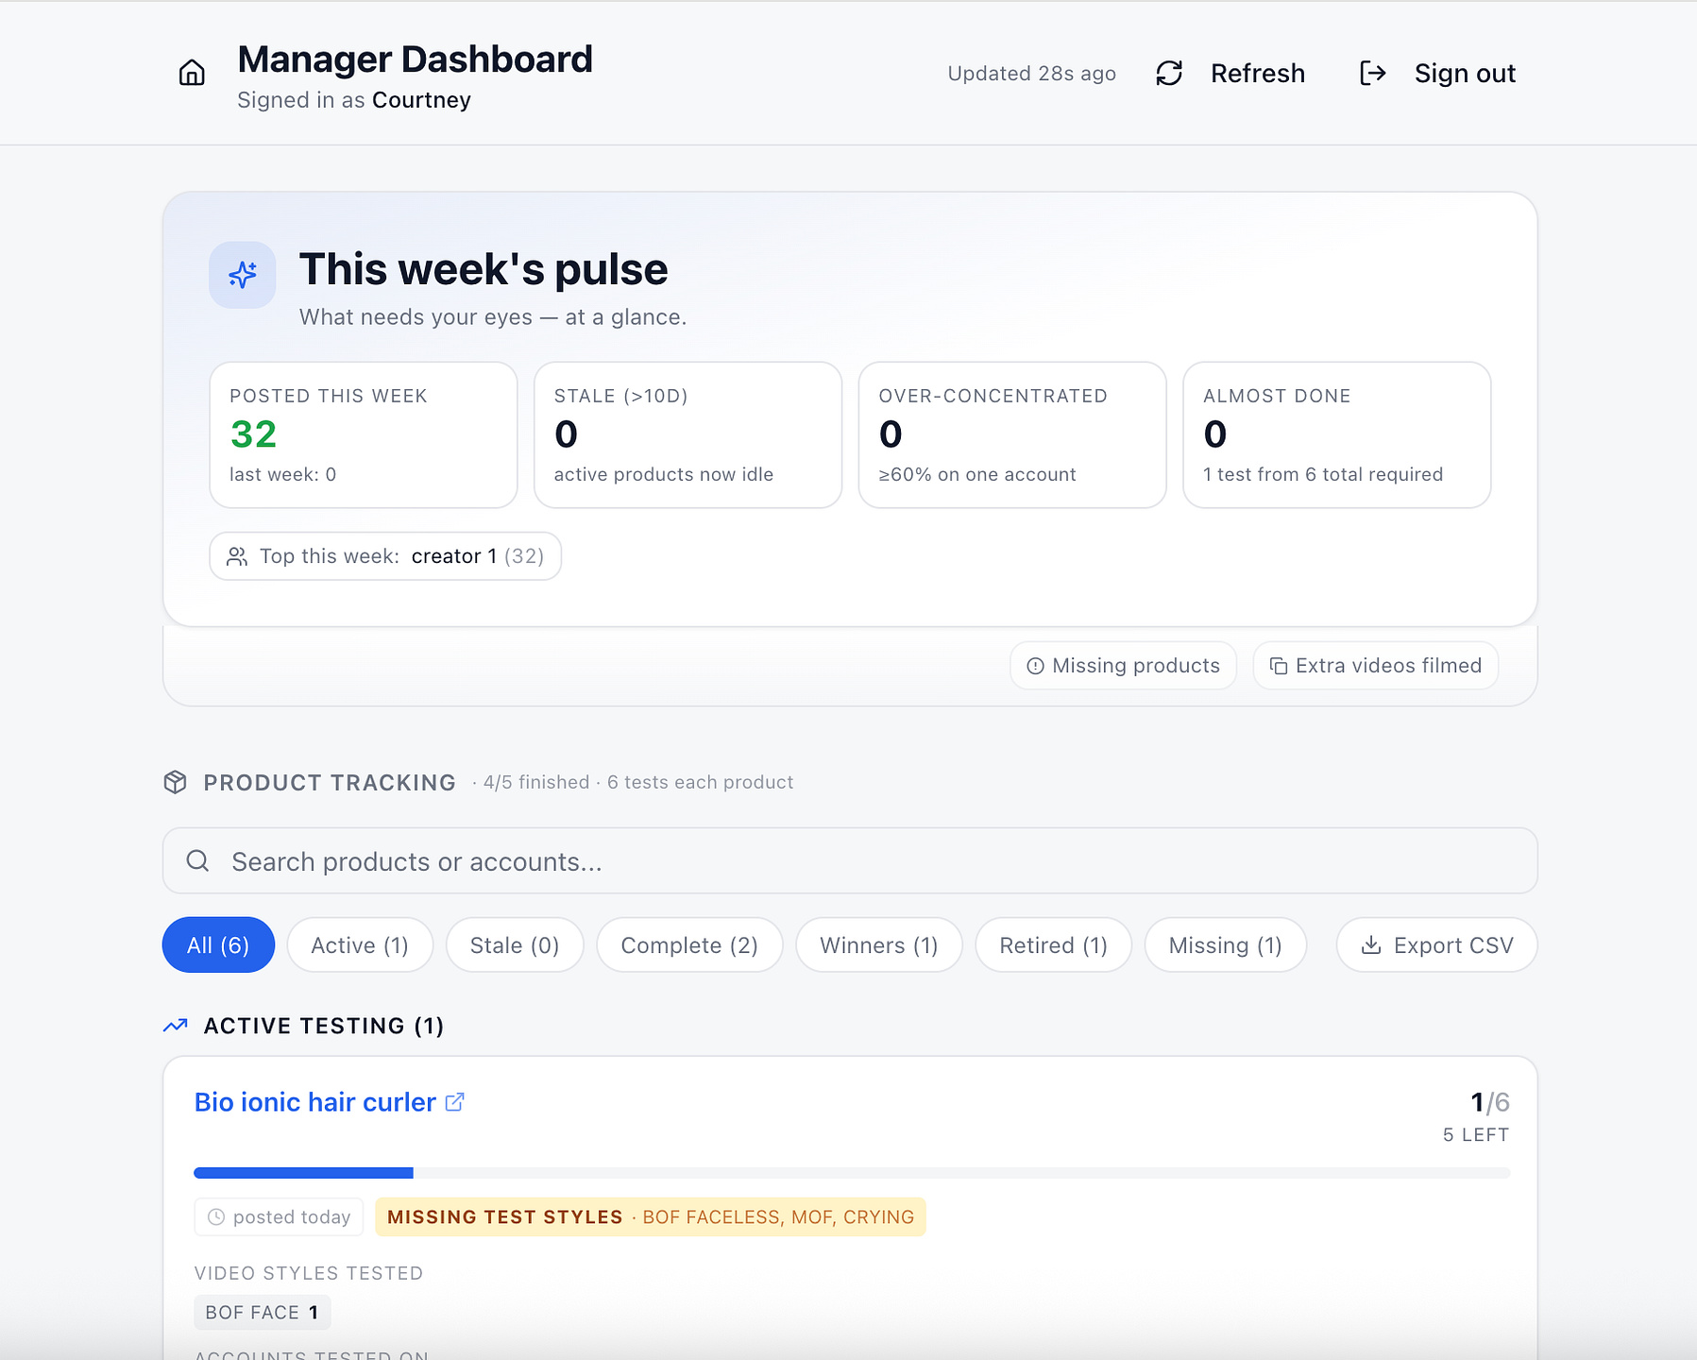
Task: Click the sign out arrow icon
Action: point(1373,73)
